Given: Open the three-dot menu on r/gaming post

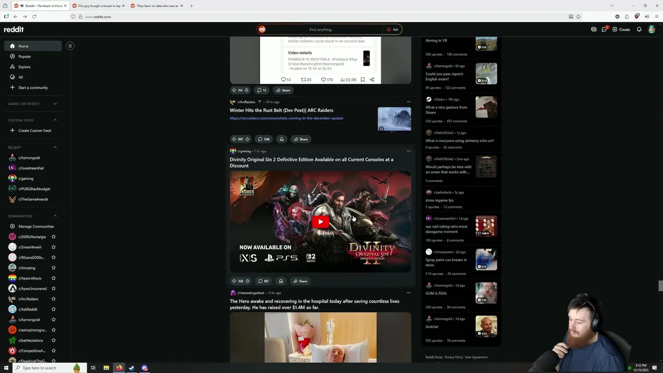Looking at the screenshot, I should [409, 151].
